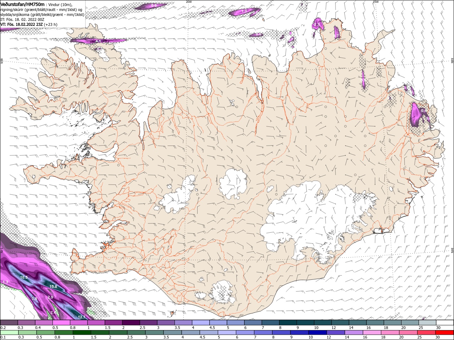454x340 pixels.
Task: Click the Veðurstofan/HM750m map title
Action: (23, 4)
